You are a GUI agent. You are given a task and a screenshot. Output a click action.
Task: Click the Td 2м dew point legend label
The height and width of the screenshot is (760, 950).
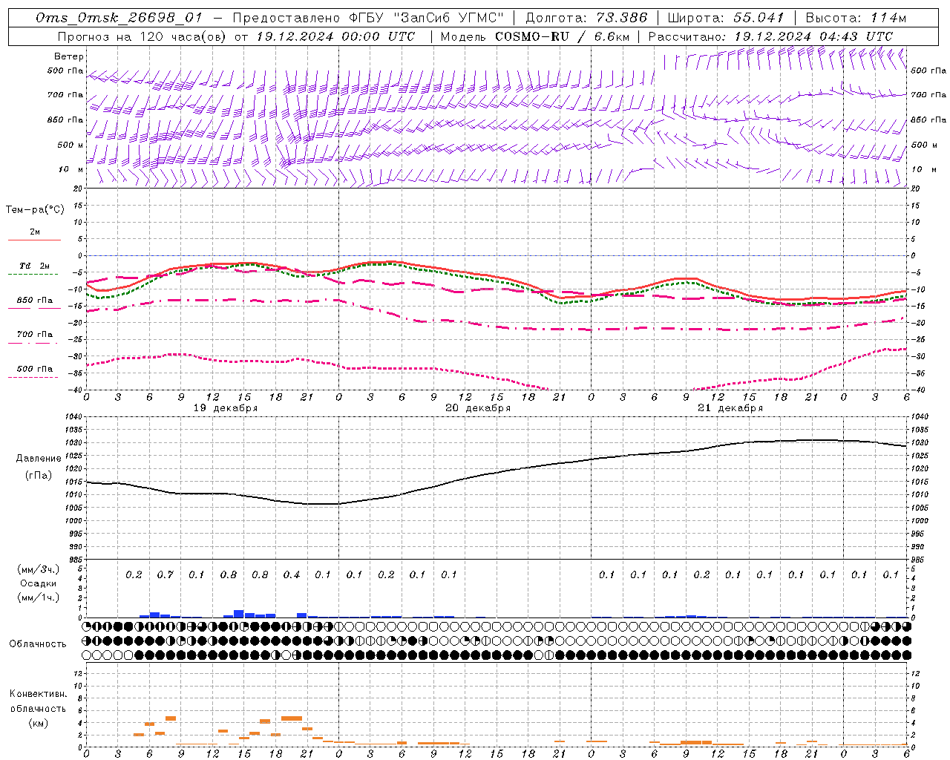[x=35, y=266]
